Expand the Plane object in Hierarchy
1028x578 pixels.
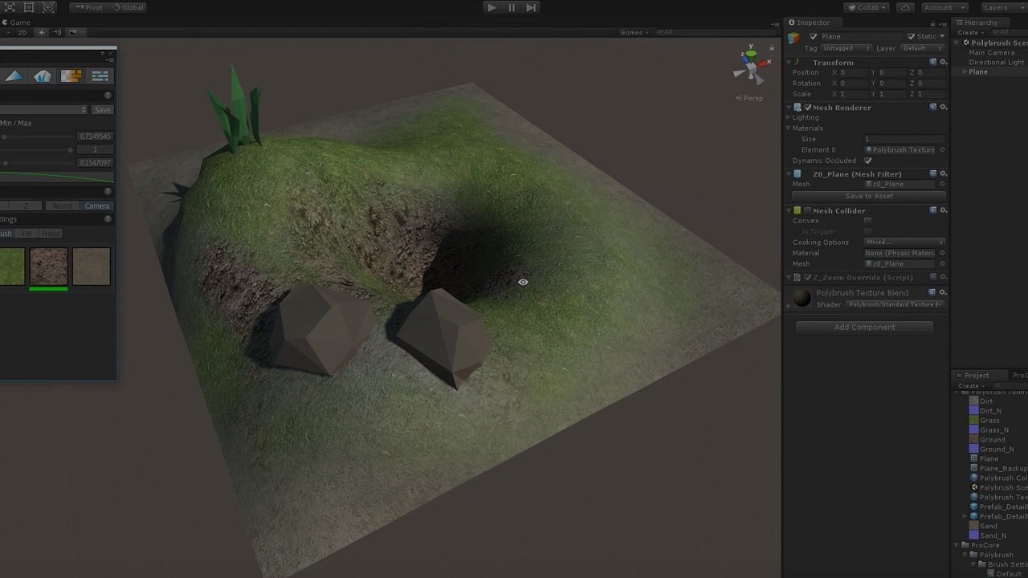click(x=965, y=72)
